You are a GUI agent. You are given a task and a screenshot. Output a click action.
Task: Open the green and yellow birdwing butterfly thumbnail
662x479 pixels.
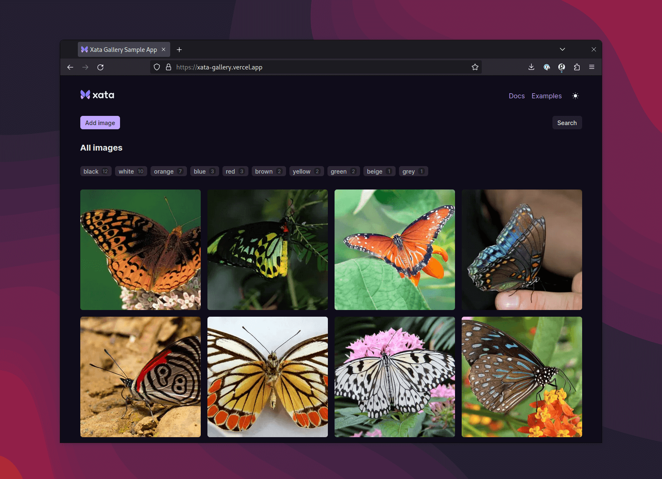click(268, 250)
